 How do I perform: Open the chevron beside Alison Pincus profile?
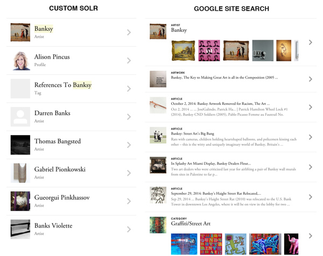pos(129,60)
